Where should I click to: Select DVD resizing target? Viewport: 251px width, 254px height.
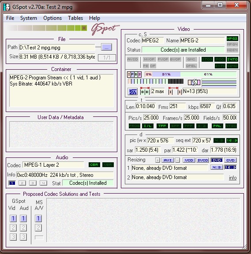[217, 160]
